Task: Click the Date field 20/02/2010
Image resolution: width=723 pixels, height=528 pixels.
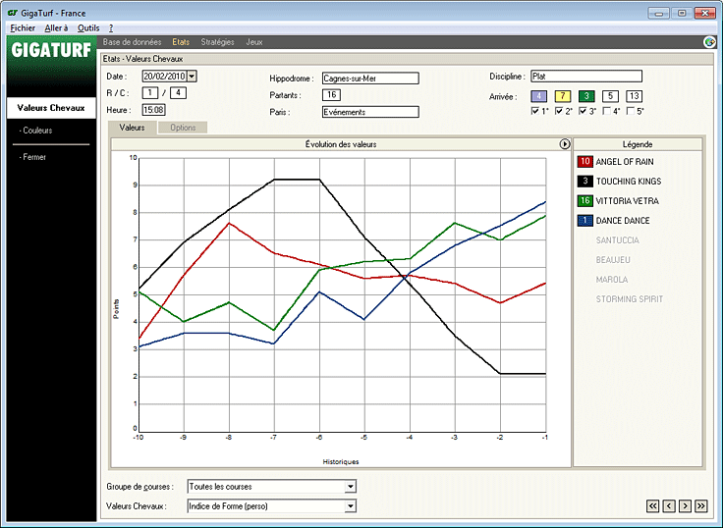Action: (164, 76)
